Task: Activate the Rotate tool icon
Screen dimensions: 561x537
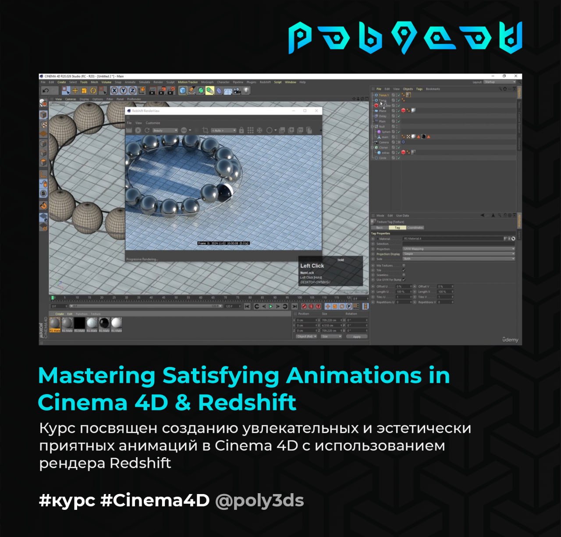Action: click(x=93, y=91)
